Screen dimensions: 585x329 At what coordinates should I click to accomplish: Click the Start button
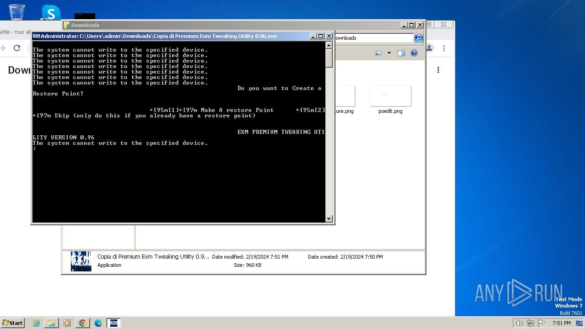click(x=12, y=323)
